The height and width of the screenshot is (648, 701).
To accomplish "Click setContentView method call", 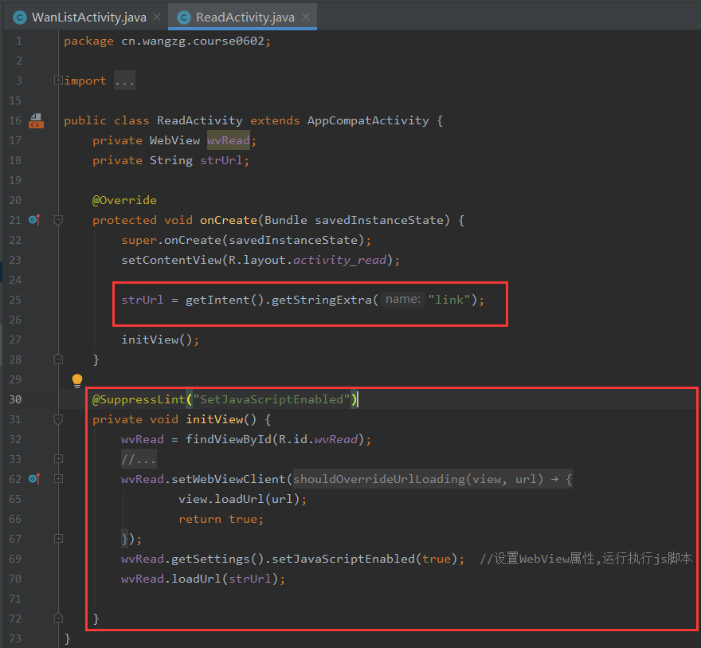I will [171, 261].
